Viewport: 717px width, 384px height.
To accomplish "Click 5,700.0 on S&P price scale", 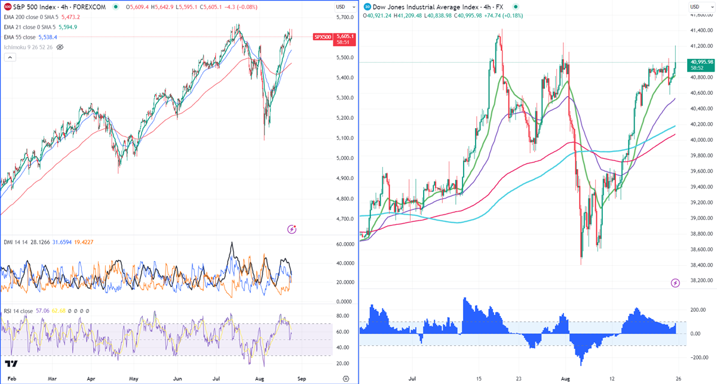I will pos(345,17).
